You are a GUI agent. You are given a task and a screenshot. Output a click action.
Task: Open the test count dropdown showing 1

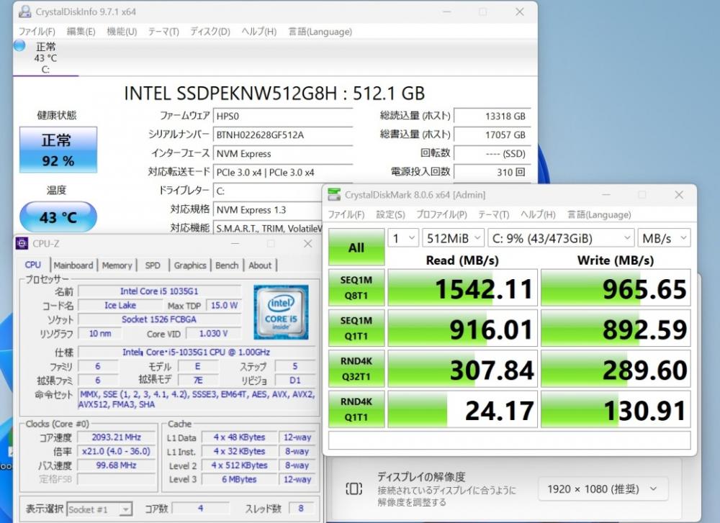(x=403, y=238)
